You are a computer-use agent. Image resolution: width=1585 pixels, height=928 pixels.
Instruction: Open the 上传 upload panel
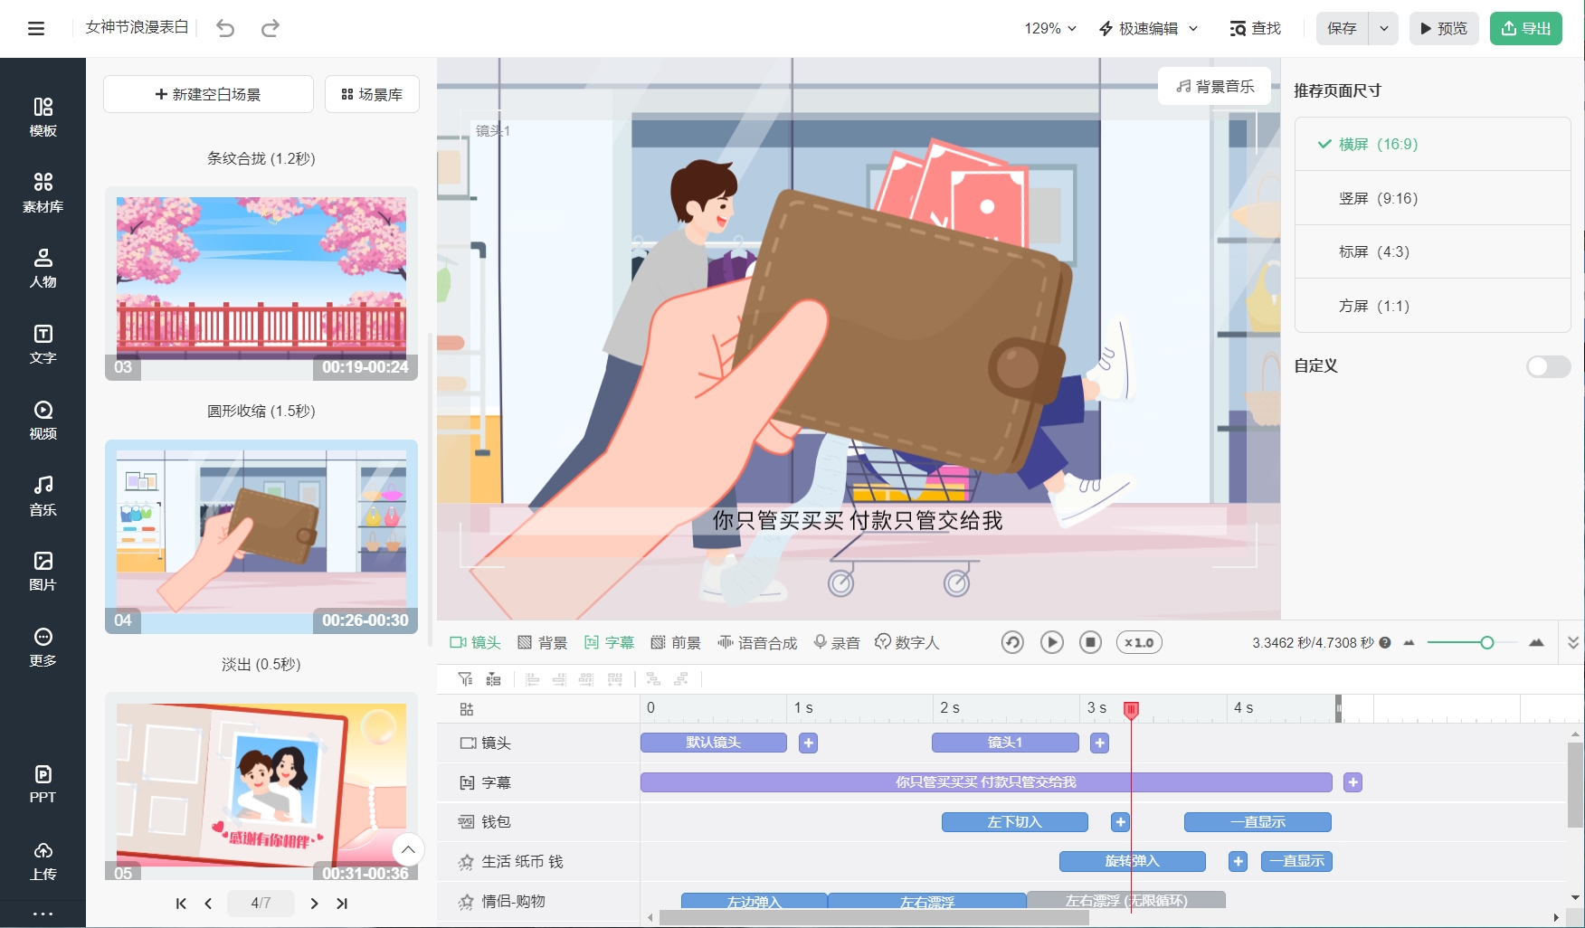43,861
